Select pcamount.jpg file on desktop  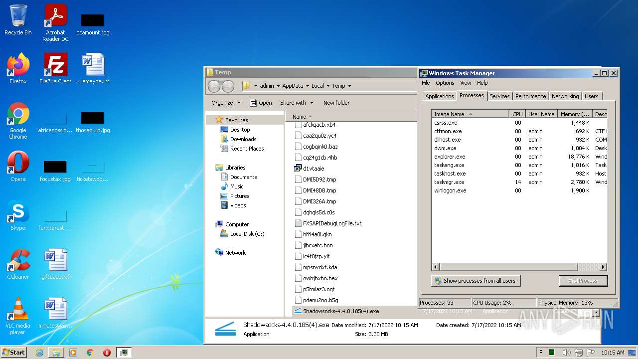[93, 23]
